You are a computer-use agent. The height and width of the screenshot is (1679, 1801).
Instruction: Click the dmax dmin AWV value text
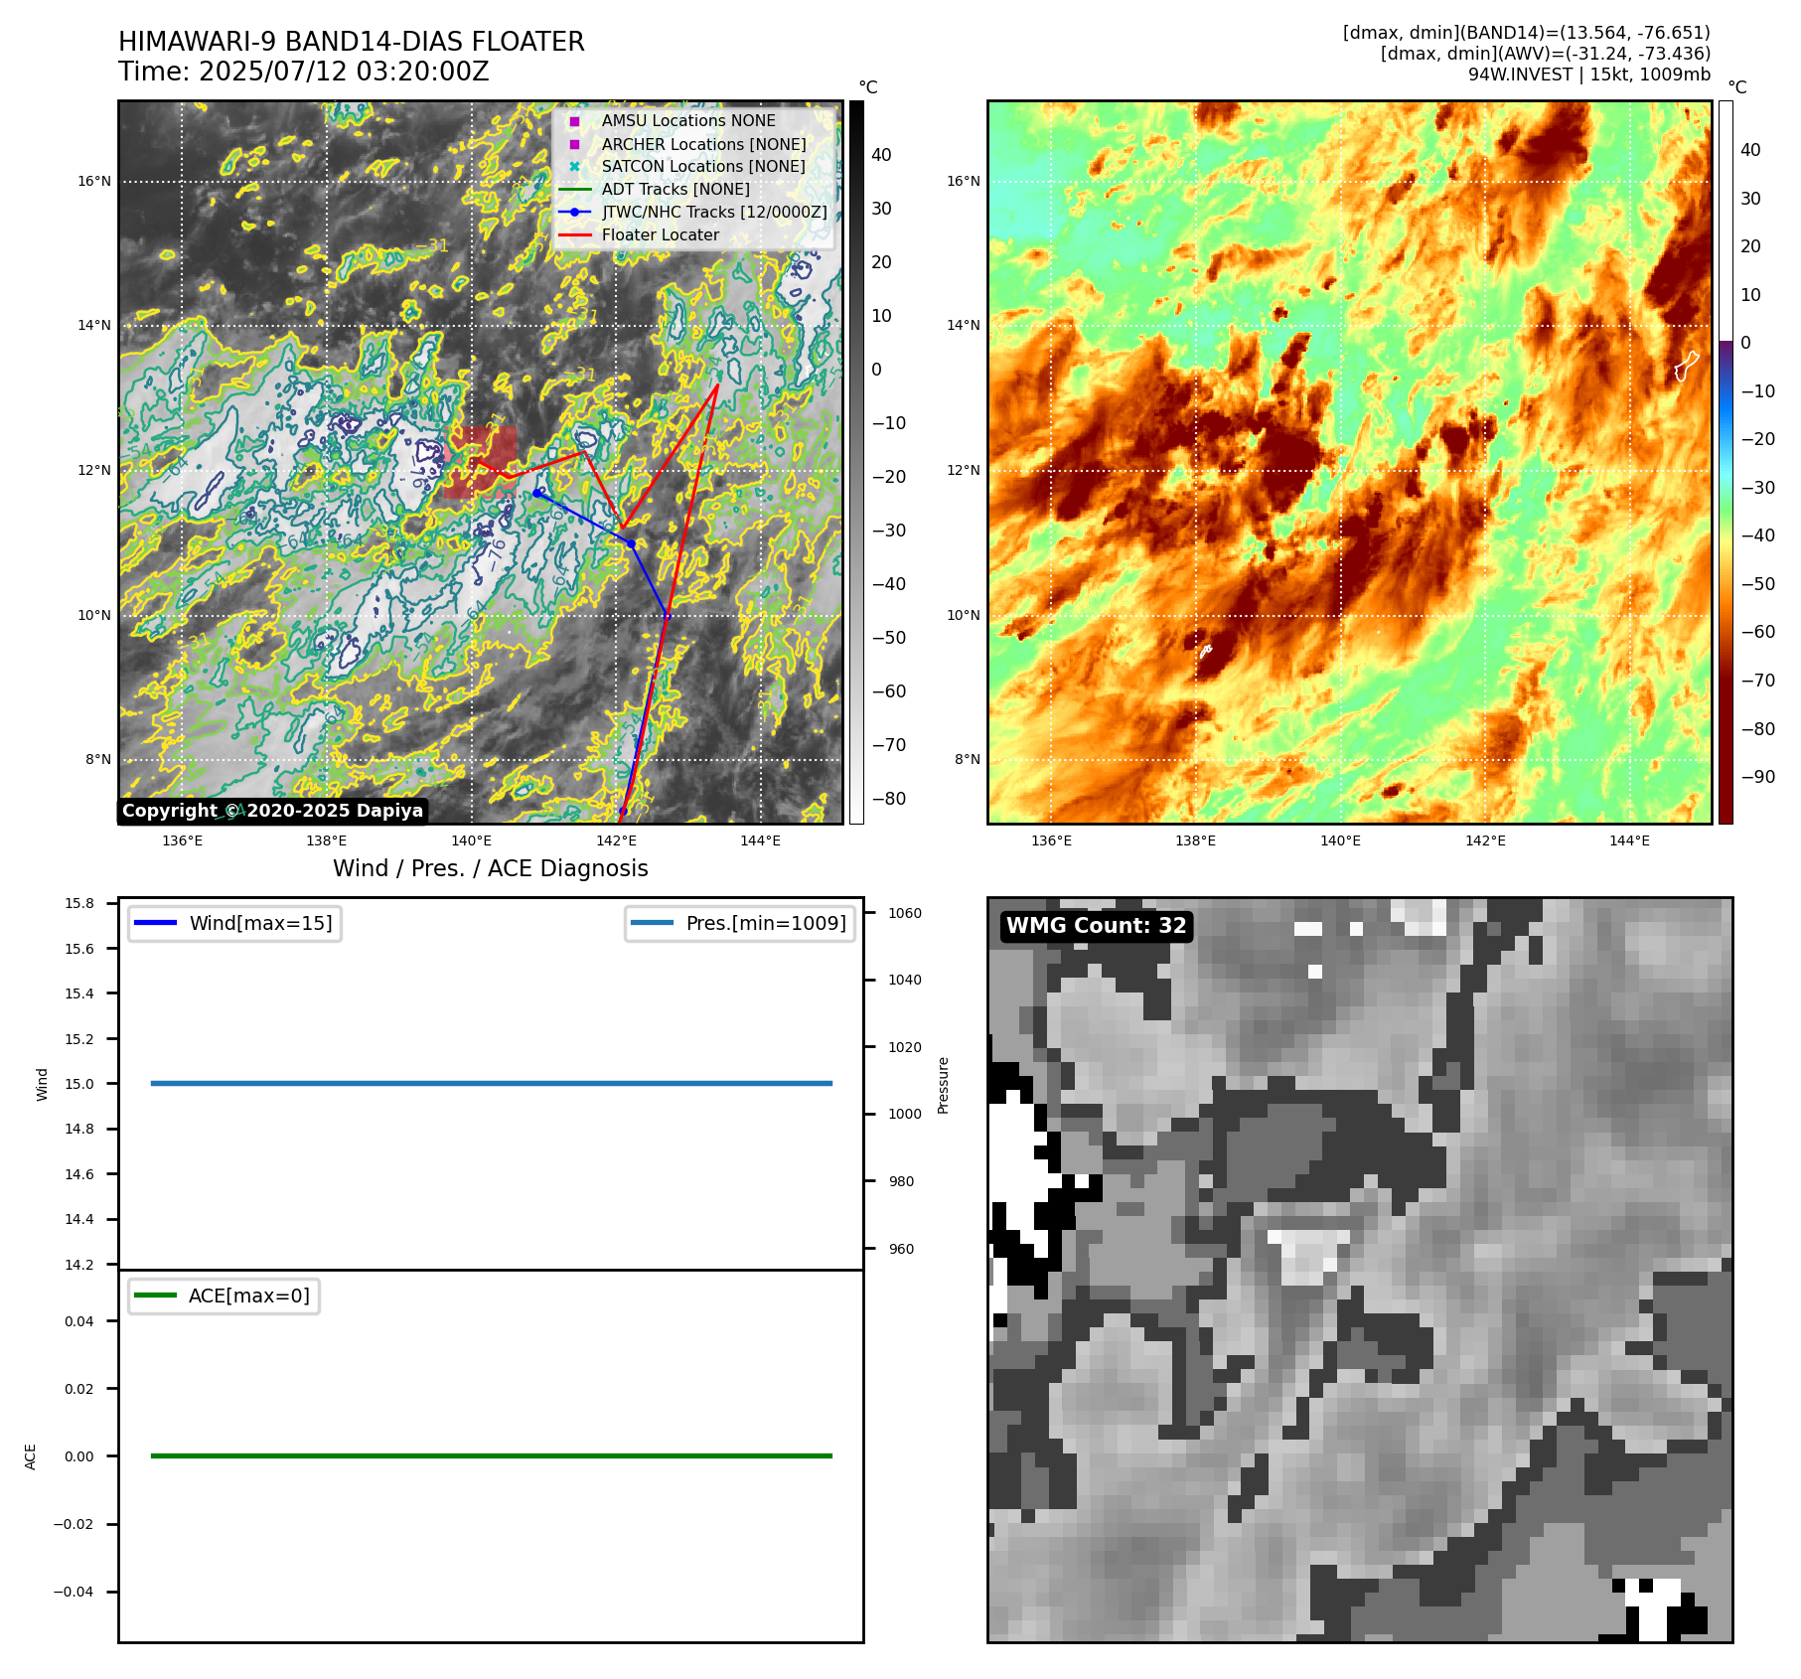pyautogui.click(x=1546, y=54)
